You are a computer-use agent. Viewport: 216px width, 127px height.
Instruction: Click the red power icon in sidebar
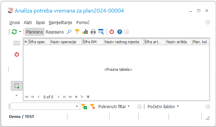point(17,54)
